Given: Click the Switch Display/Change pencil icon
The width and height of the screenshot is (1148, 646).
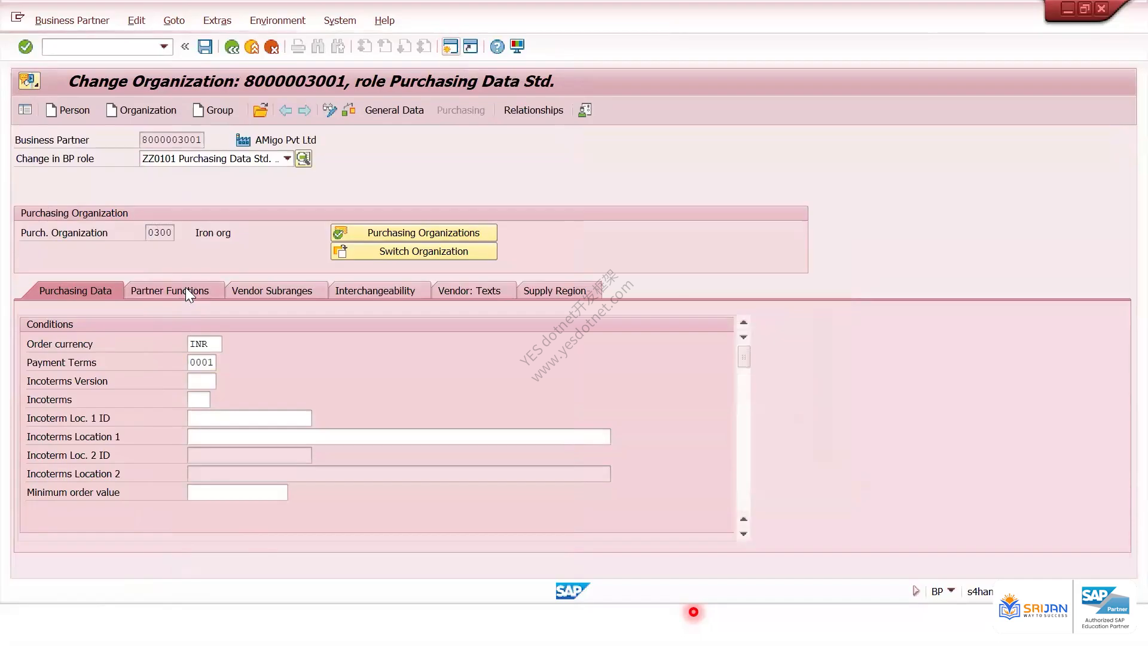Looking at the screenshot, I should [329, 110].
